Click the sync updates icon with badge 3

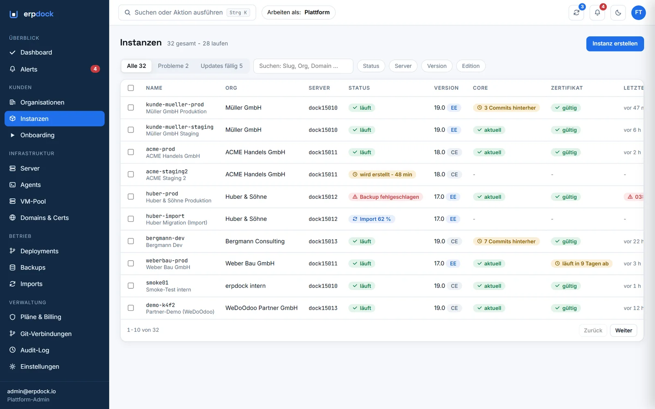(x=576, y=13)
